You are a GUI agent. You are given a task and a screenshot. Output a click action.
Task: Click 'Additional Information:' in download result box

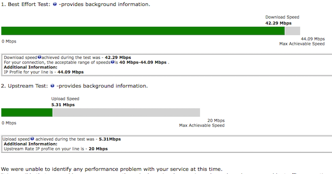point(30,67)
